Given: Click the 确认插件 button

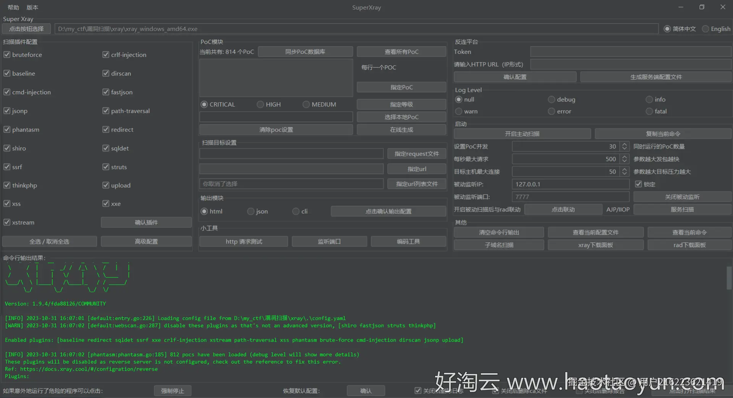Looking at the screenshot, I should 146,222.
